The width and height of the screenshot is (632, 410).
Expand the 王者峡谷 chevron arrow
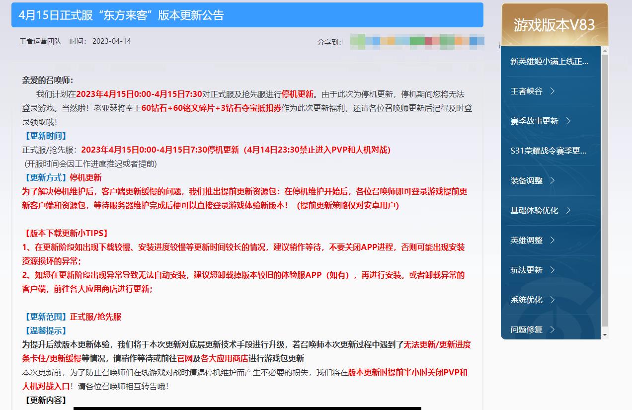point(552,91)
